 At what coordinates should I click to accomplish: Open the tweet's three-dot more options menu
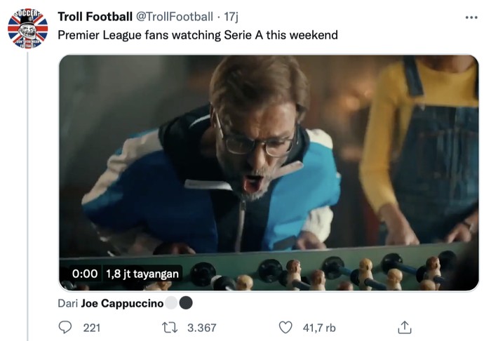click(471, 18)
